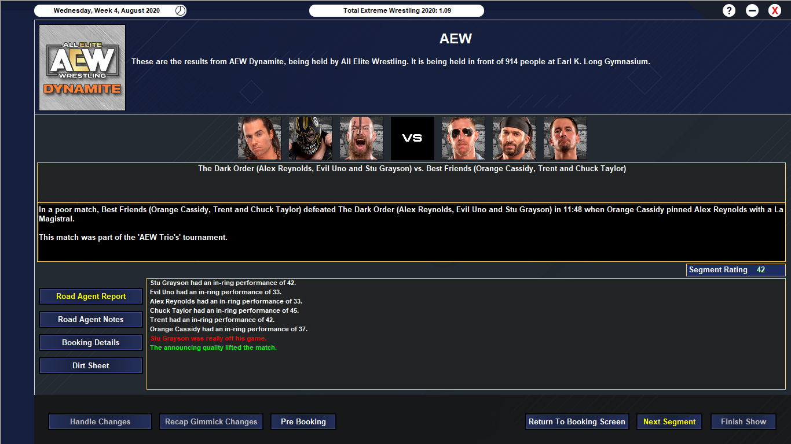The image size is (791, 444).
Task: Switch to Road Agent Notes
Action: pos(91,319)
